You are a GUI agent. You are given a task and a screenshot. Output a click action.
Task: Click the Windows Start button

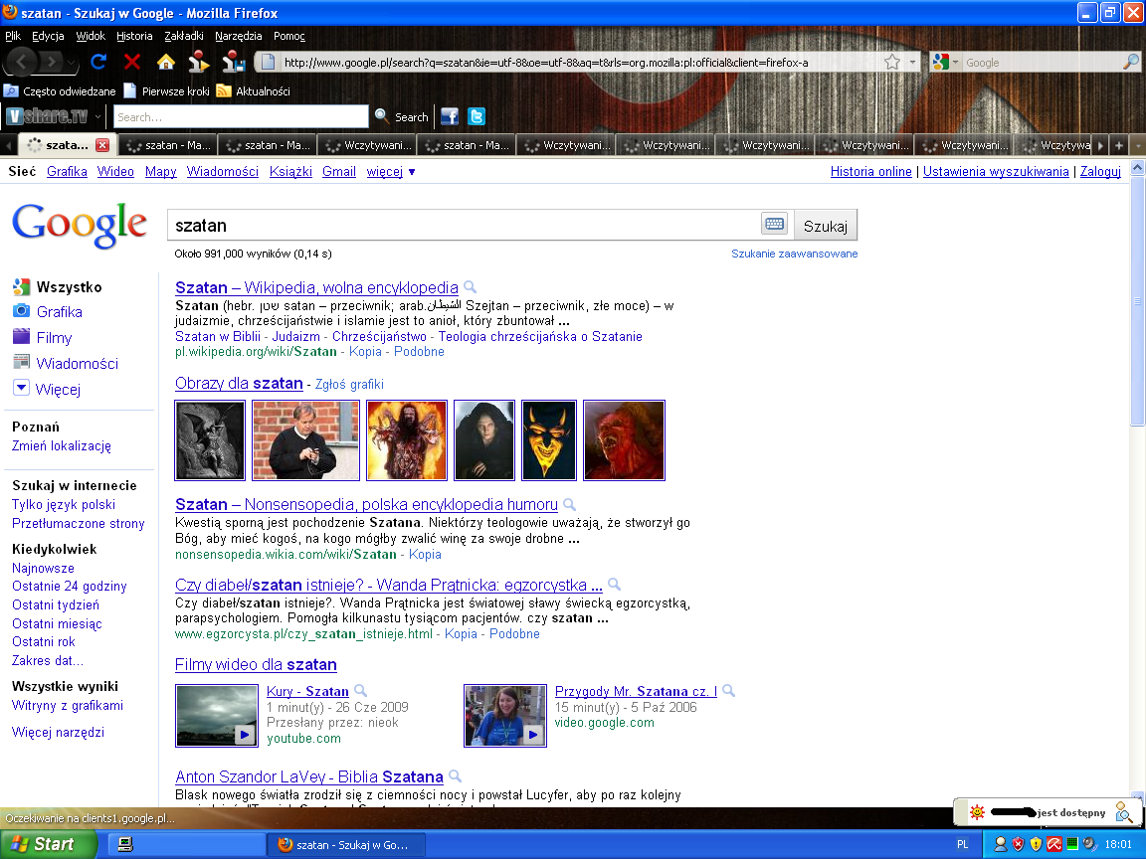48,844
